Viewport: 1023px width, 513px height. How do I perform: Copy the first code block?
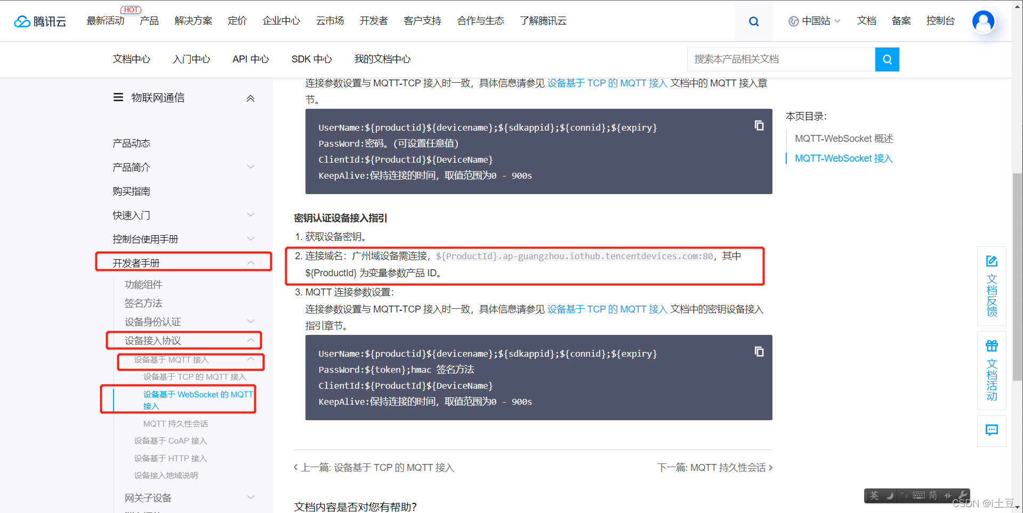click(x=759, y=125)
